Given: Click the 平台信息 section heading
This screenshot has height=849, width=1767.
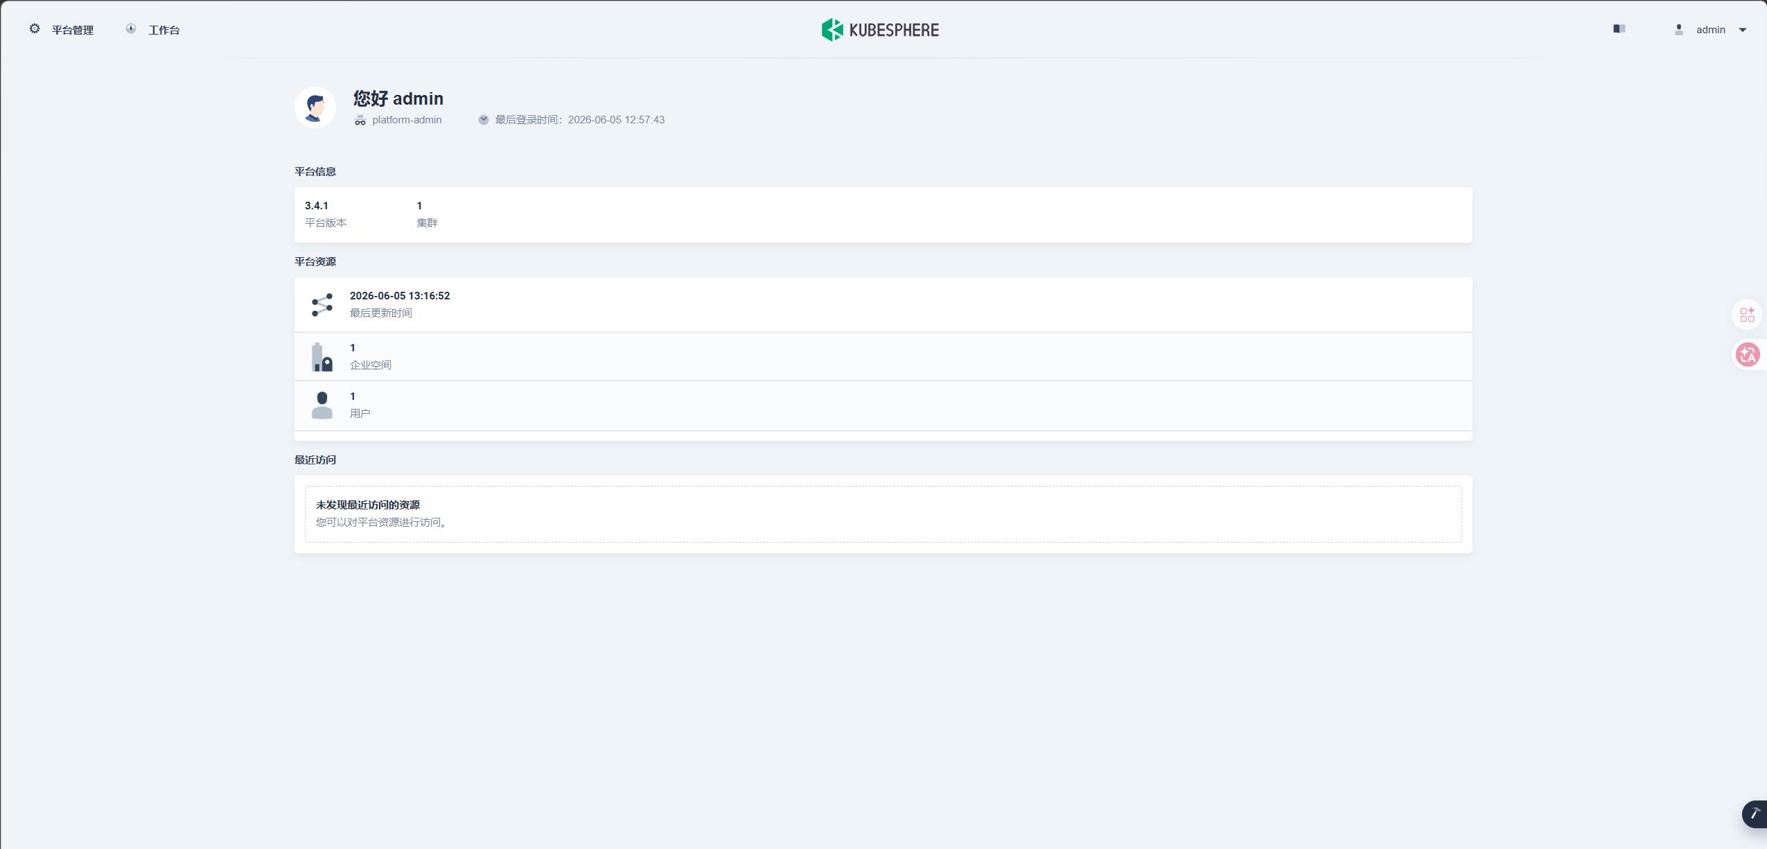Looking at the screenshot, I should pos(315,172).
